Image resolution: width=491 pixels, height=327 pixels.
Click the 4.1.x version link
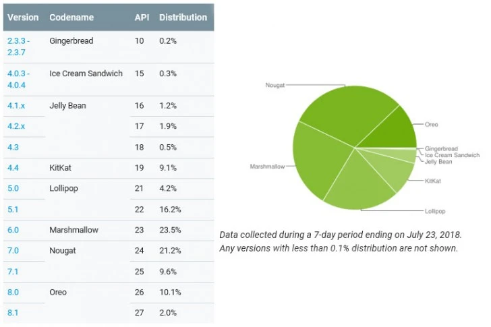coord(17,106)
